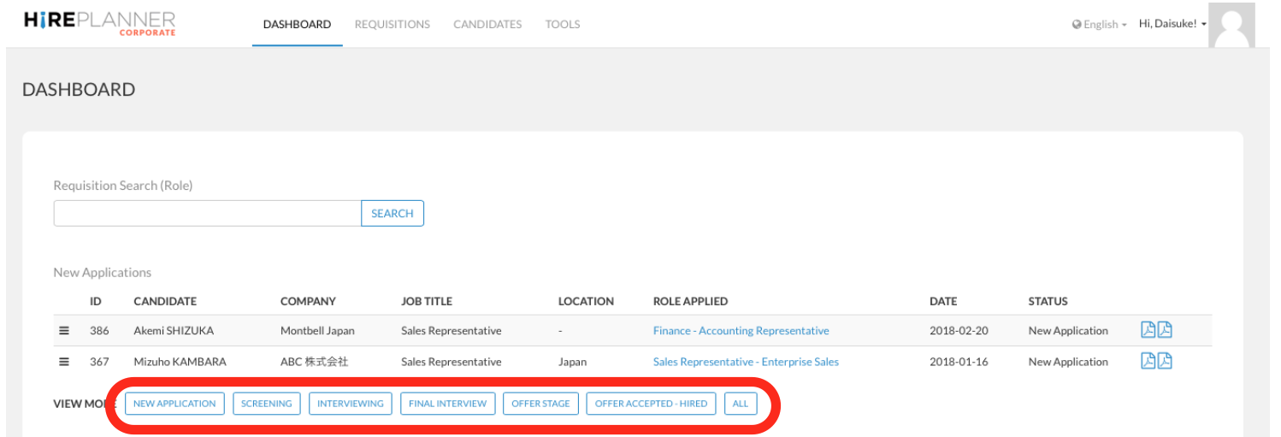1281x437 pixels.
Task: Click the Requisition Search input field
Action: point(207,214)
